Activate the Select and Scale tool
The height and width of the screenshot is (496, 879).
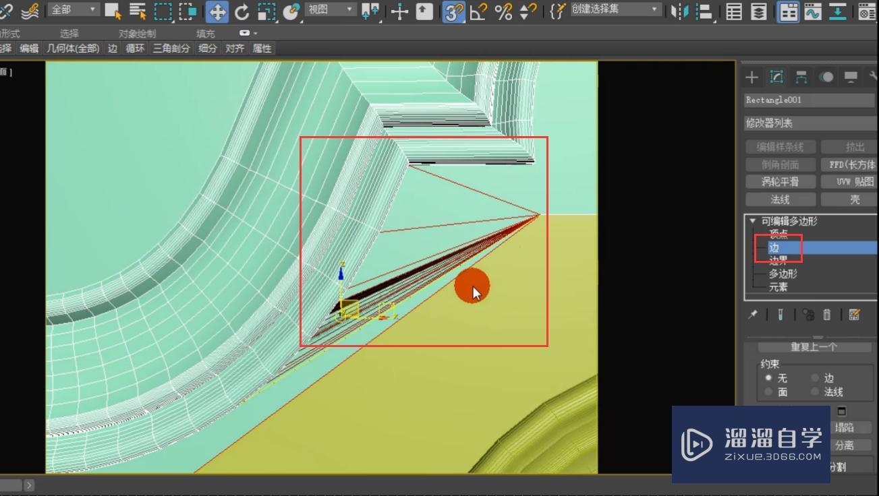pos(266,11)
